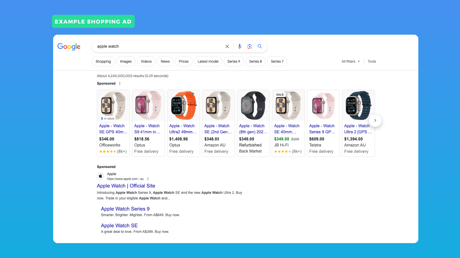460x258 pixels.
Task: Open Apple - Watch S9 41mm link
Action: 147,129
